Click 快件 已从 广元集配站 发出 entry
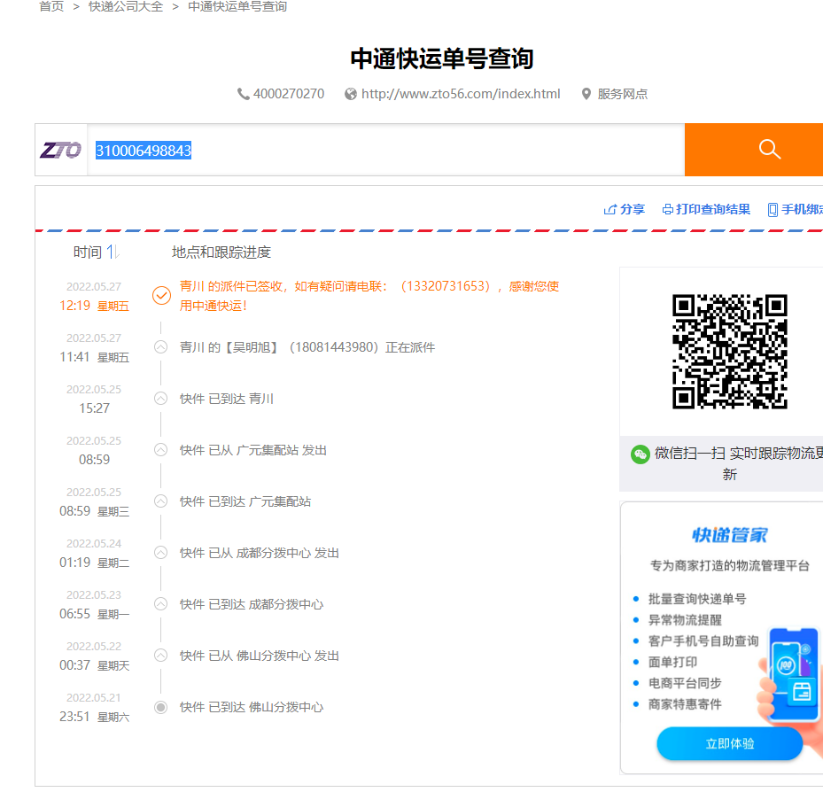This screenshot has width=823, height=792. [x=253, y=450]
